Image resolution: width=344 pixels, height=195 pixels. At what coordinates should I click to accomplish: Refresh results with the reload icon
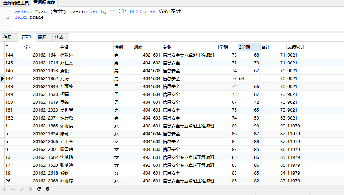[x=39, y=189]
